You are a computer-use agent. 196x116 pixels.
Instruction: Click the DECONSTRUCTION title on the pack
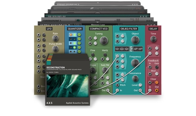(x=56, y=68)
